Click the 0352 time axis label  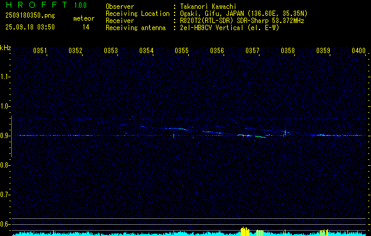point(75,51)
